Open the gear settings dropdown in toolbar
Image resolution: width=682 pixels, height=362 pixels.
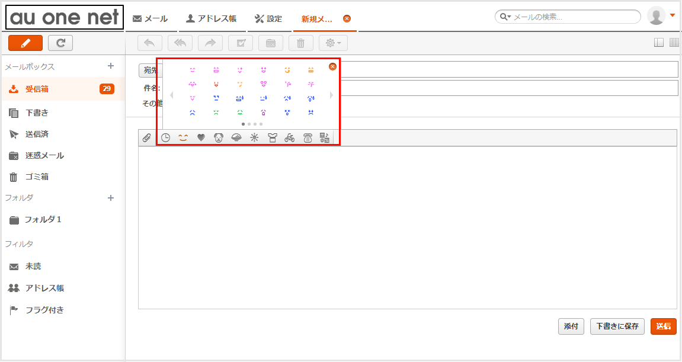(333, 43)
